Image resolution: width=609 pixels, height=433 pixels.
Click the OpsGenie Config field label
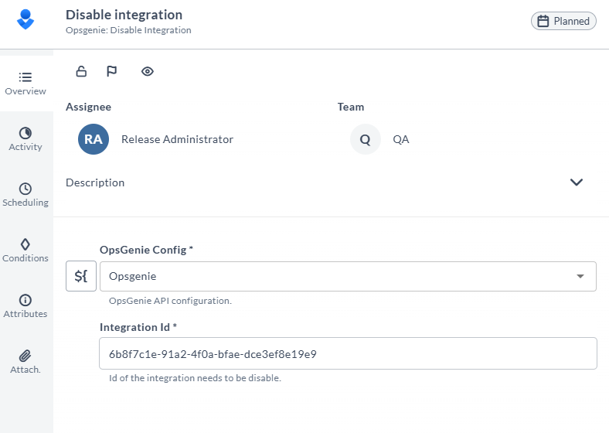click(146, 250)
